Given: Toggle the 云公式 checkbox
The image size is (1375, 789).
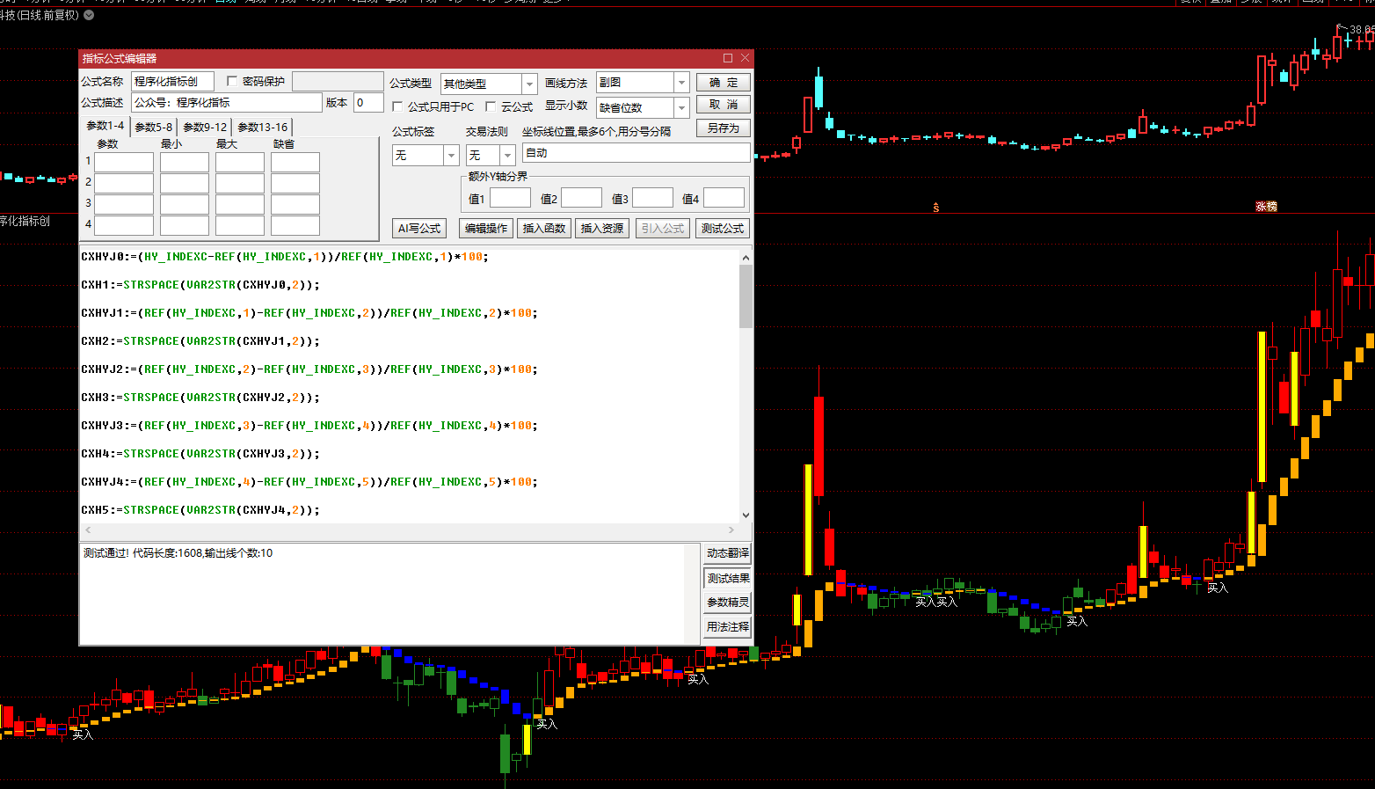Looking at the screenshot, I should tap(491, 106).
